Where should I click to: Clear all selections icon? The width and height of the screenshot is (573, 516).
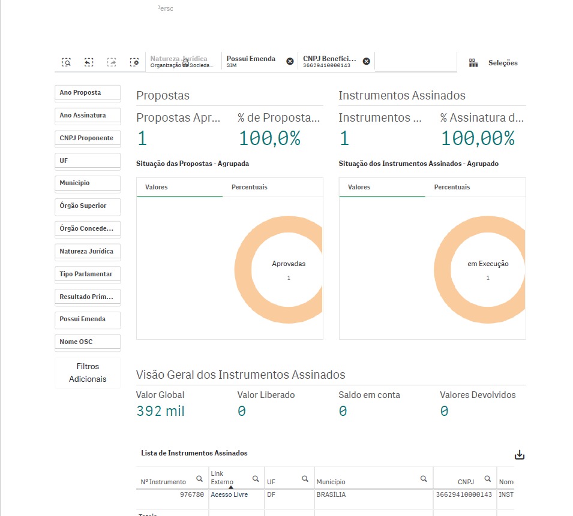tap(134, 62)
